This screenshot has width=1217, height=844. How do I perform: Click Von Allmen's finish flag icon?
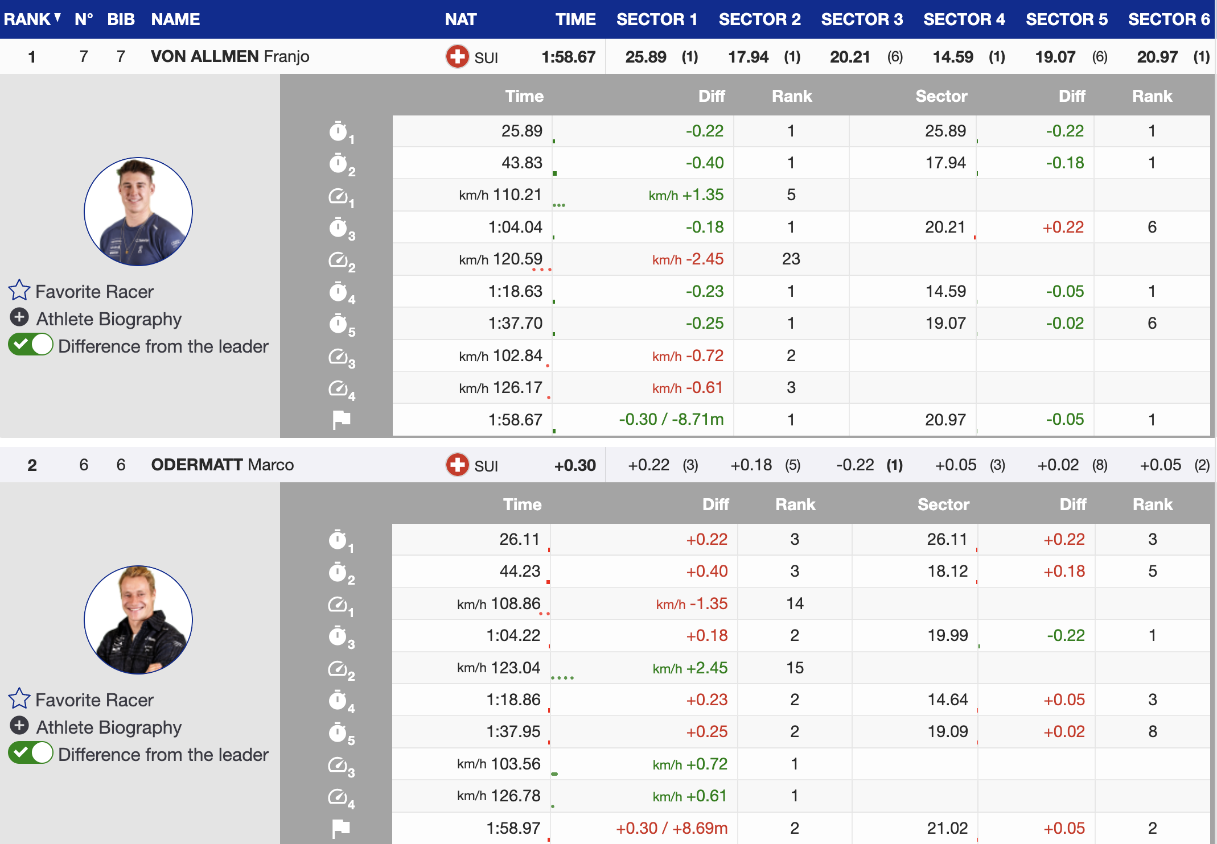(341, 420)
